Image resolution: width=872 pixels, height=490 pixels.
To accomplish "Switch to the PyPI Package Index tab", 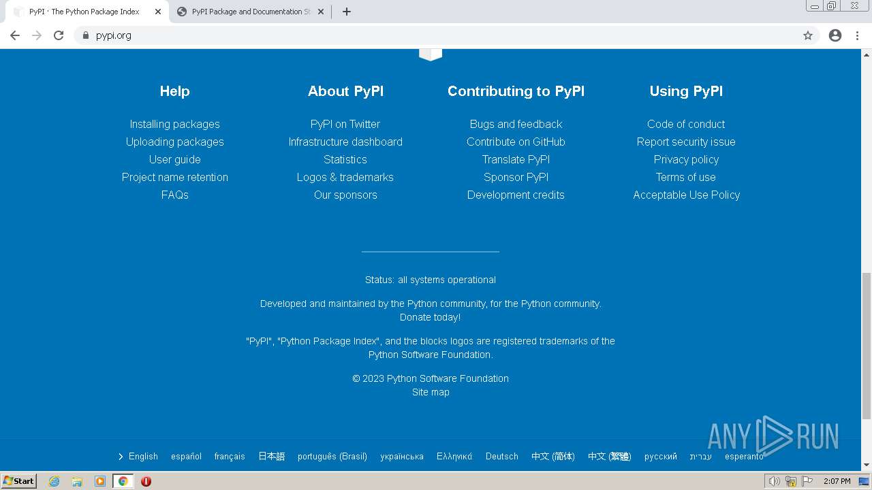I will tap(84, 12).
